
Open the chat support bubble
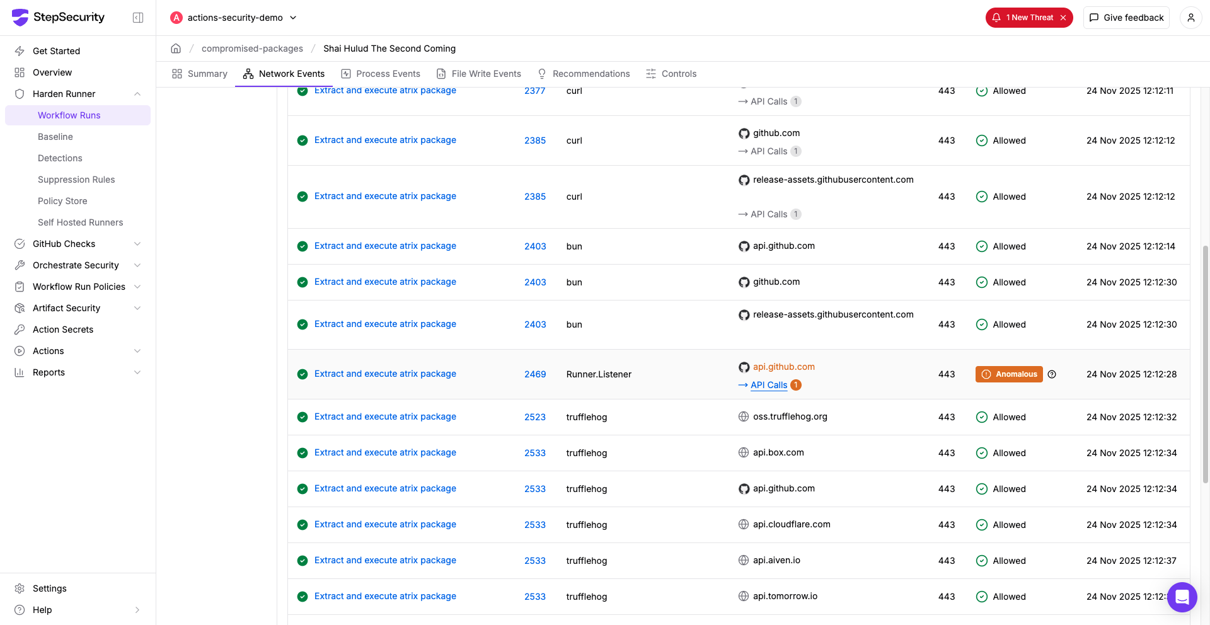tap(1182, 597)
